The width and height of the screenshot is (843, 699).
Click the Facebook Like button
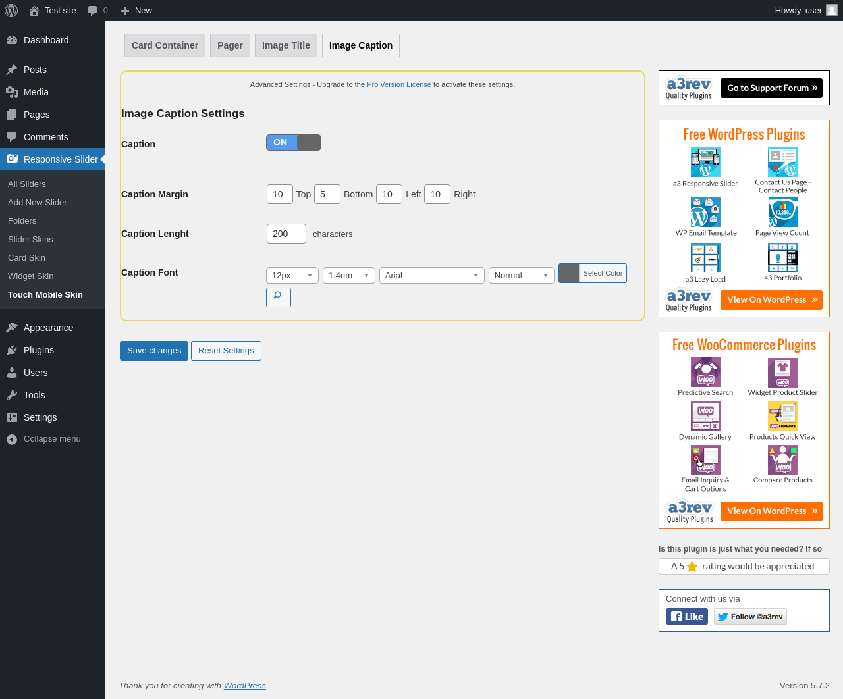coord(687,617)
